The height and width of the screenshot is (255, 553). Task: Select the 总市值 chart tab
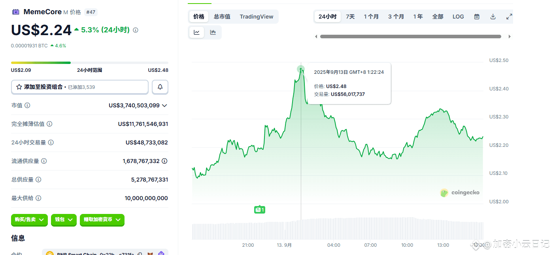point(222,17)
